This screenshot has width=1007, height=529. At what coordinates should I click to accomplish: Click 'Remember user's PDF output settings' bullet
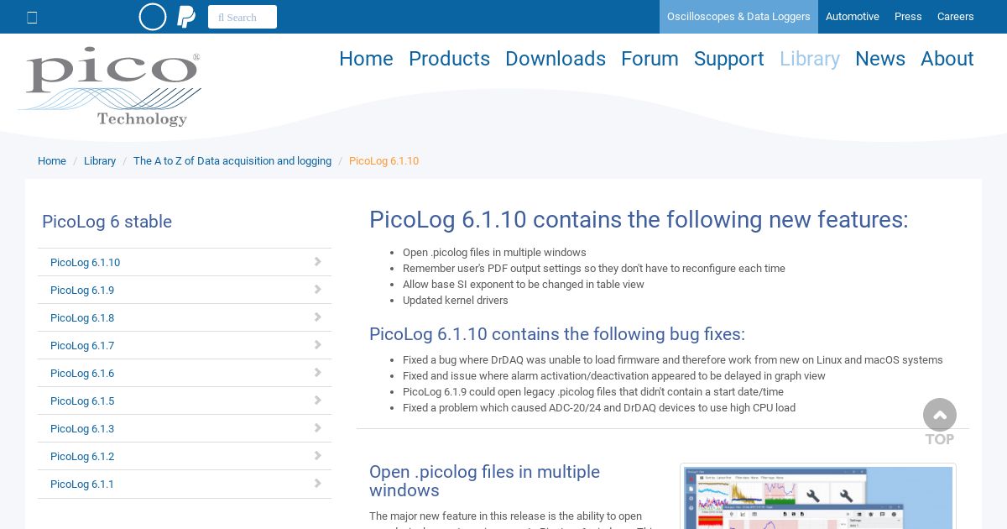(594, 269)
